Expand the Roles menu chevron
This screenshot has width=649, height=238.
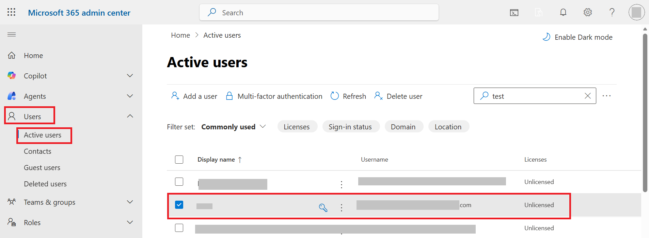tap(130, 222)
